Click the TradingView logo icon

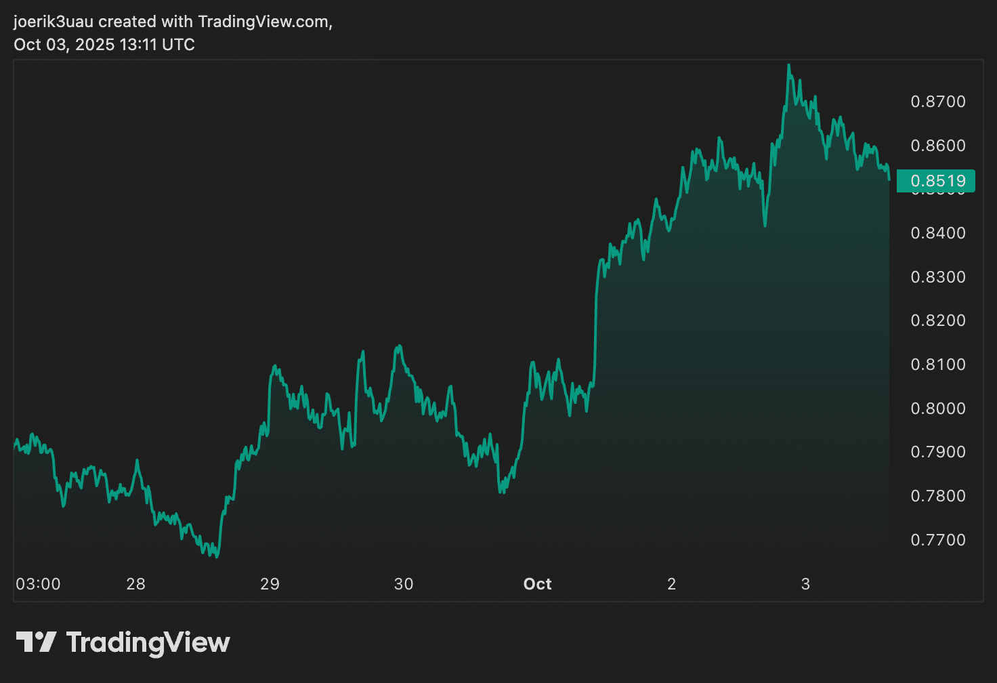point(36,642)
